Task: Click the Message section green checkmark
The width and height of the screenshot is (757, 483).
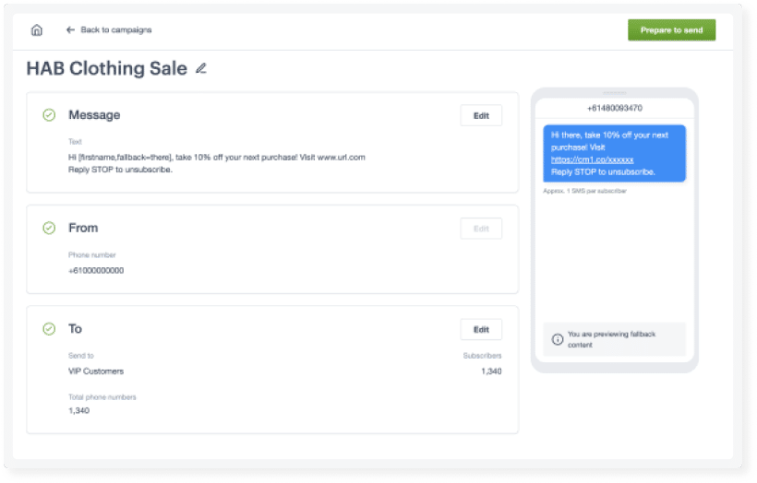Action: tap(49, 115)
